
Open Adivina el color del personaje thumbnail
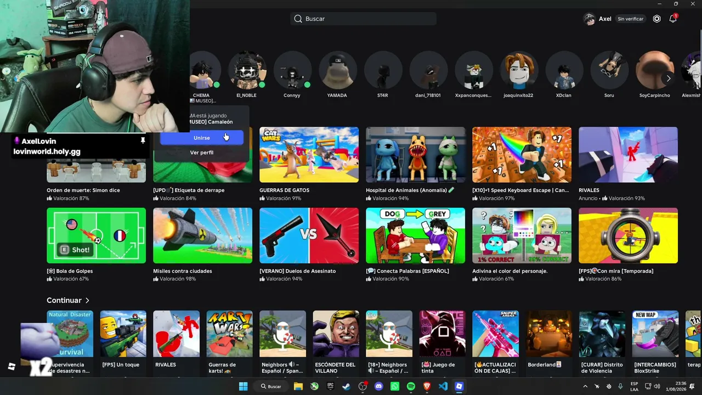(522, 235)
